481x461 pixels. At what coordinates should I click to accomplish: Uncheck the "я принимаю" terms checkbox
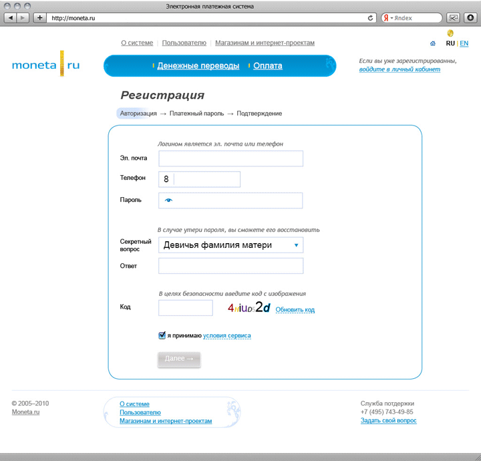[x=162, y=335]
